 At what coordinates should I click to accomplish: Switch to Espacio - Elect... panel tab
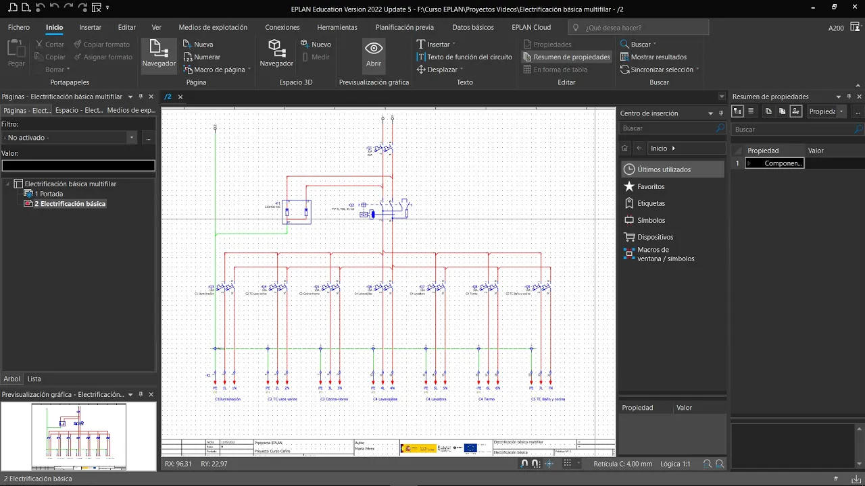[79, 110]
